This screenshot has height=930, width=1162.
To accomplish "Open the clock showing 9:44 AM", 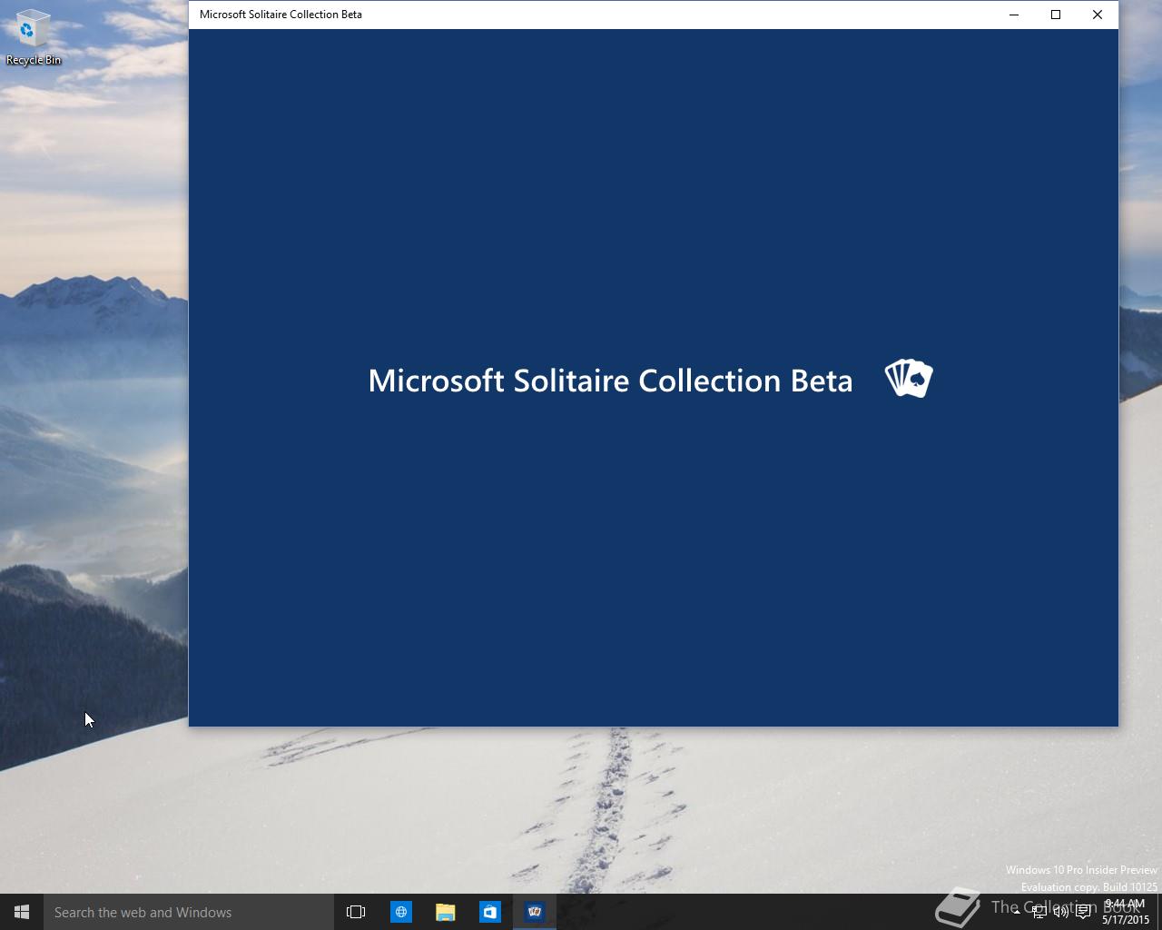I will [x=1126, y=912].
